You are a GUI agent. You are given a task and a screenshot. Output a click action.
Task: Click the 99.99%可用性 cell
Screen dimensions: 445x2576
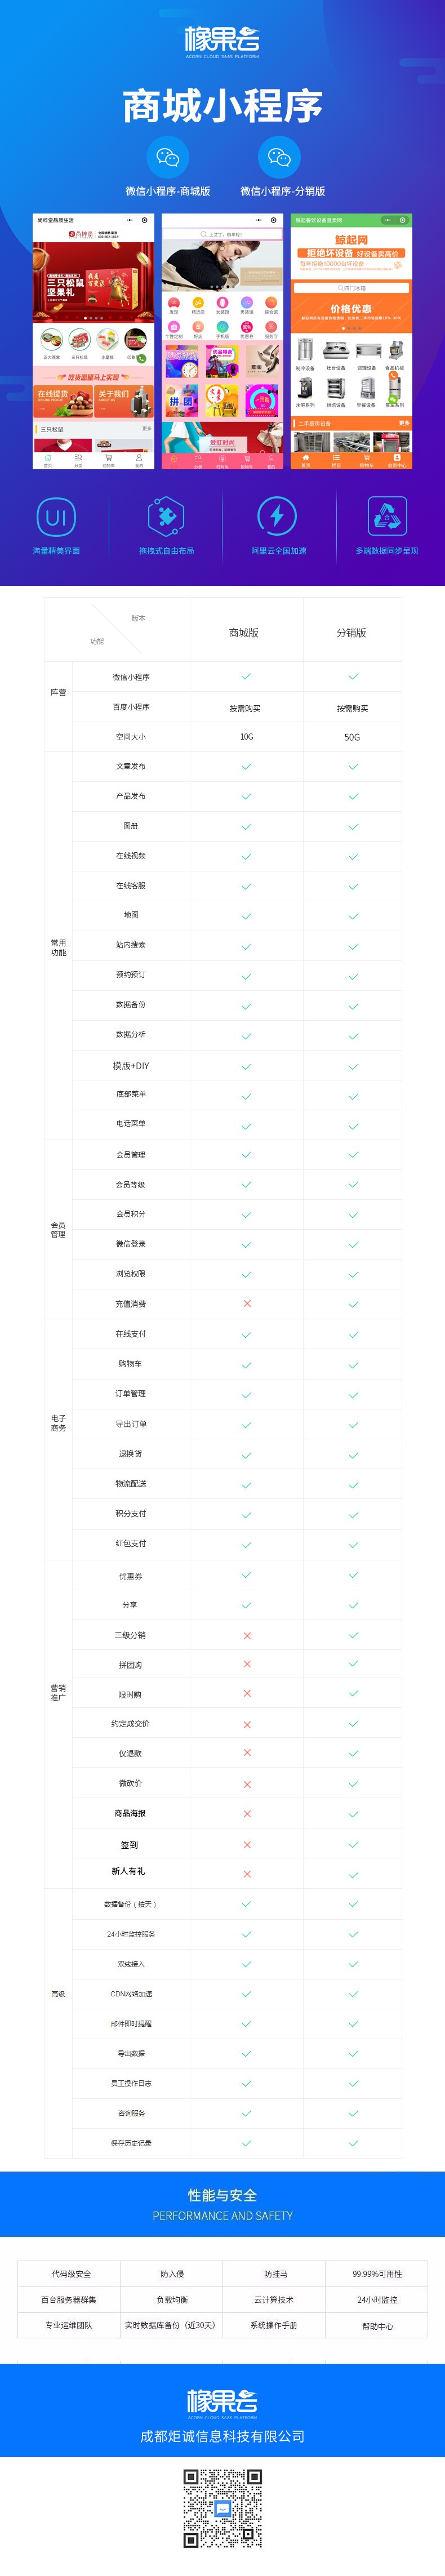click(377, 2274)
